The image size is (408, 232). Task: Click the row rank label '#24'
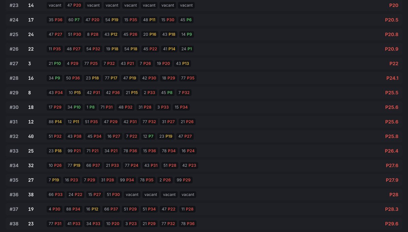(14, 20)
